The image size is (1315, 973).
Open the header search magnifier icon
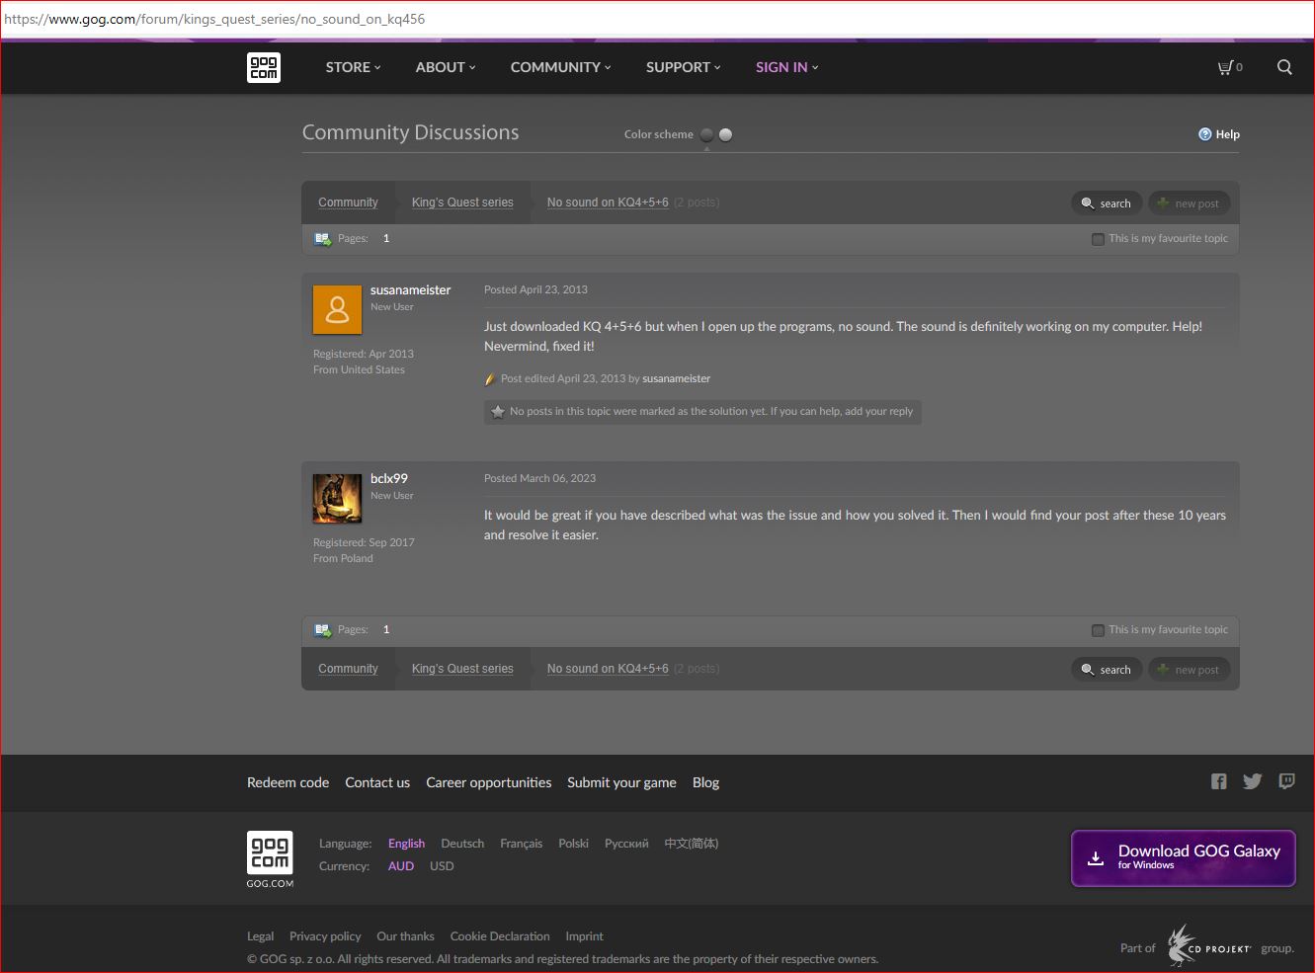(x=1284, y=67)
